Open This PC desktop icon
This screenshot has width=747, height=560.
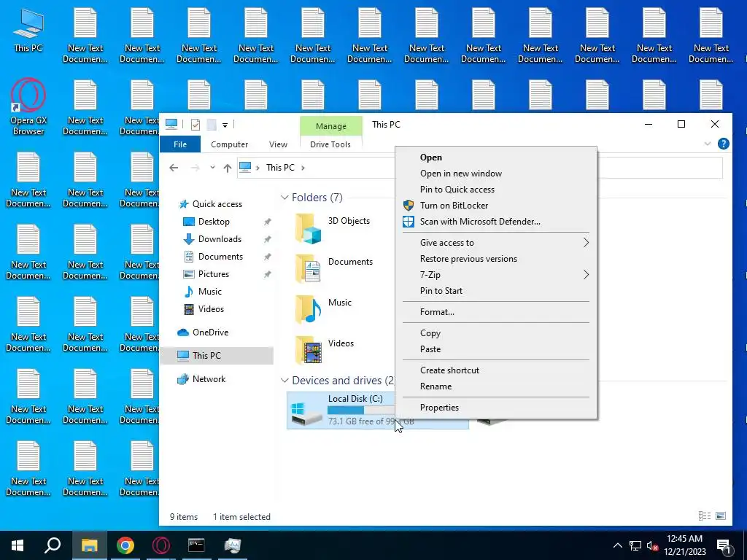pyautogui.click(x=28, y=31)
